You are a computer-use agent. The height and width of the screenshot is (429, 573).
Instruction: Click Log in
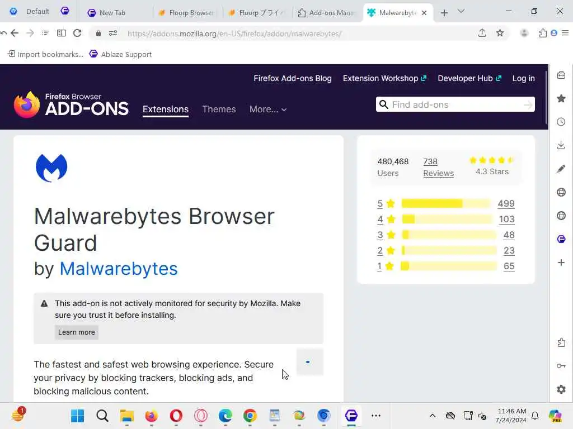(523, 78)
